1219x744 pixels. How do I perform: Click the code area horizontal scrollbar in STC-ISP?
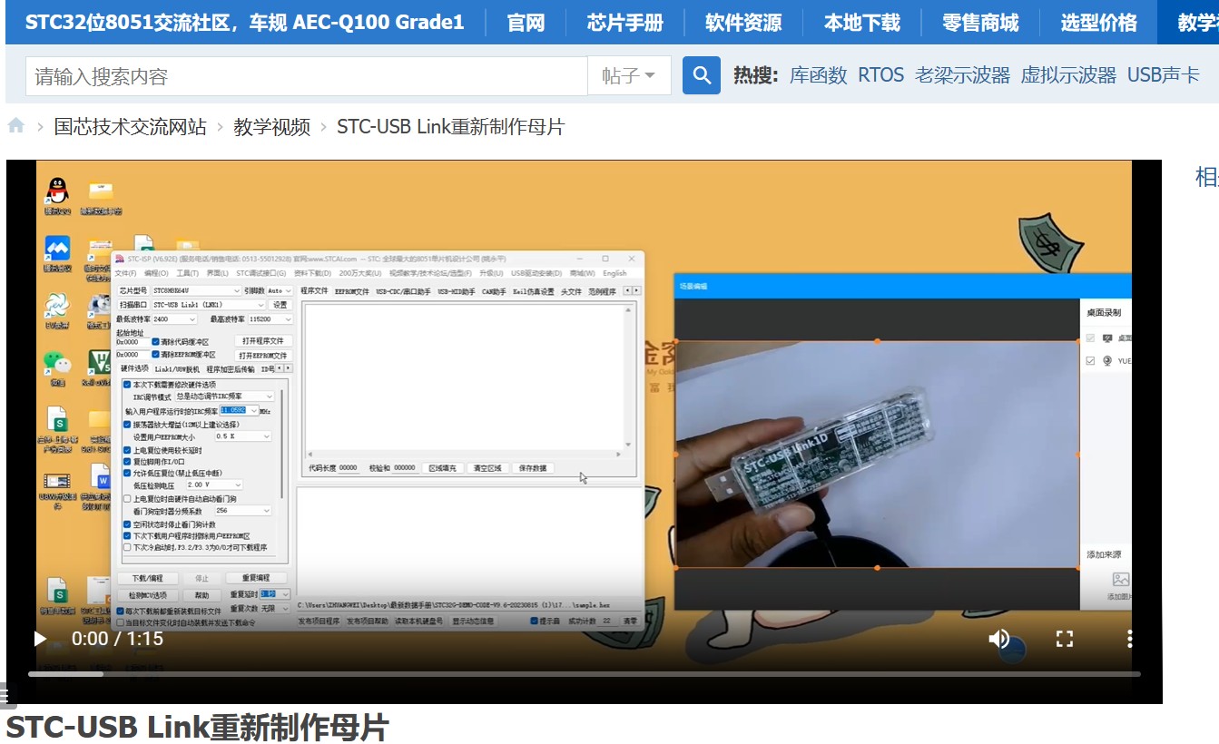tap(464, 454)
